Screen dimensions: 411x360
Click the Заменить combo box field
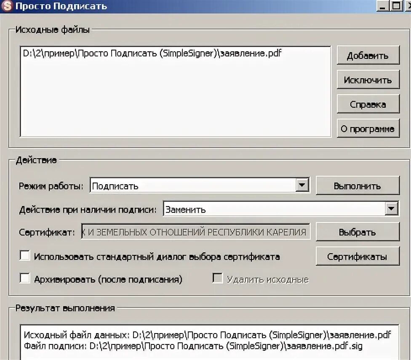point(281,209)
